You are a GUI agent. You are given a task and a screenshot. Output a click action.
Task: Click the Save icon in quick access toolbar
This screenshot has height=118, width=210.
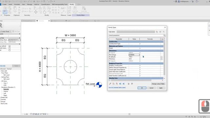click(x=6, y=1)
